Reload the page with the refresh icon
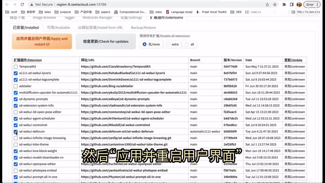 pos(22,5)
